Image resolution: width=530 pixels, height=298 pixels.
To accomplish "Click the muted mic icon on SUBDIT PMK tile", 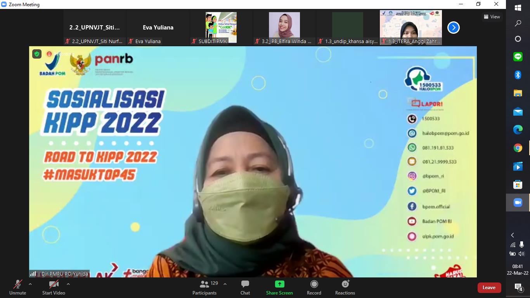I will tap(194, 41).
